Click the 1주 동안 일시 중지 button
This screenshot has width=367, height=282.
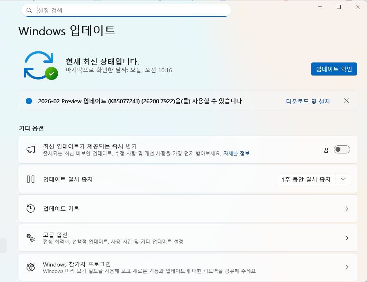coord(306,179)
